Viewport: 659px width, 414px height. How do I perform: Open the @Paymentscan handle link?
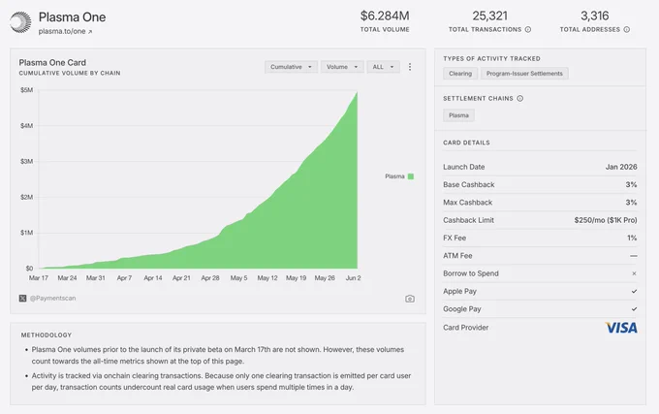53,298
